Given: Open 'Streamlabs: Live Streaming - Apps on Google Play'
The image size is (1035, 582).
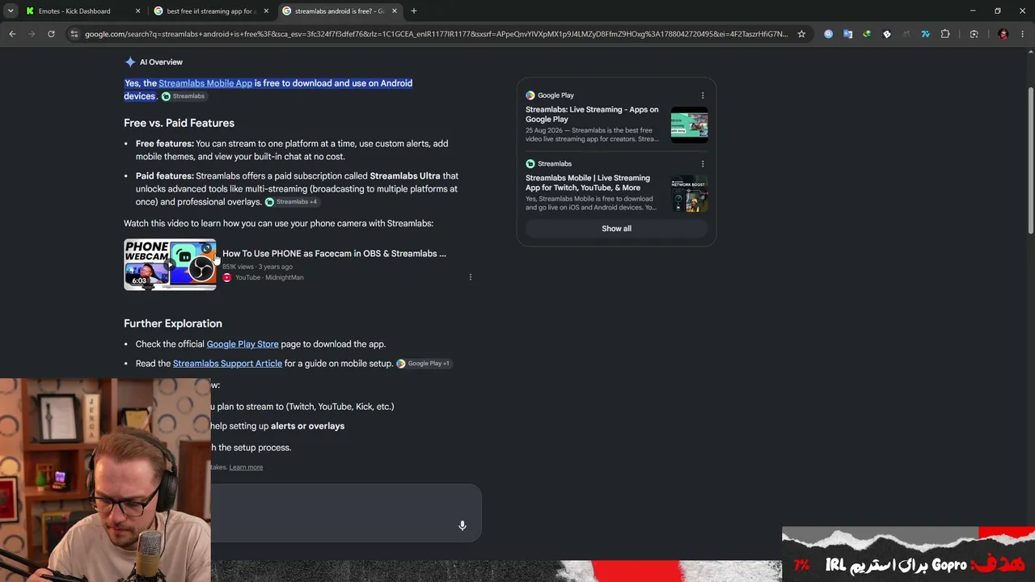Looking at the screenshot, I should pos(592,114).
